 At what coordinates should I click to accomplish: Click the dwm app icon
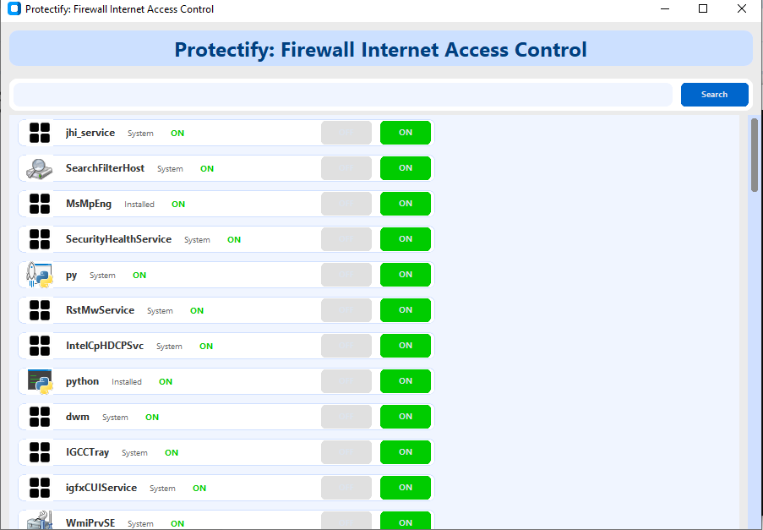pos(40,417)
